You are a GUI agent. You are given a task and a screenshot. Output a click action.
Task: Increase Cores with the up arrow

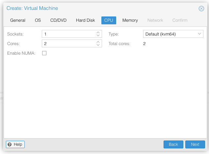coord(98,42)
